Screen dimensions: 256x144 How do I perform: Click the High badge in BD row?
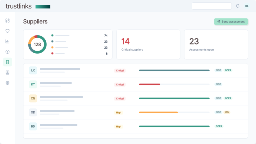point(118,126)
